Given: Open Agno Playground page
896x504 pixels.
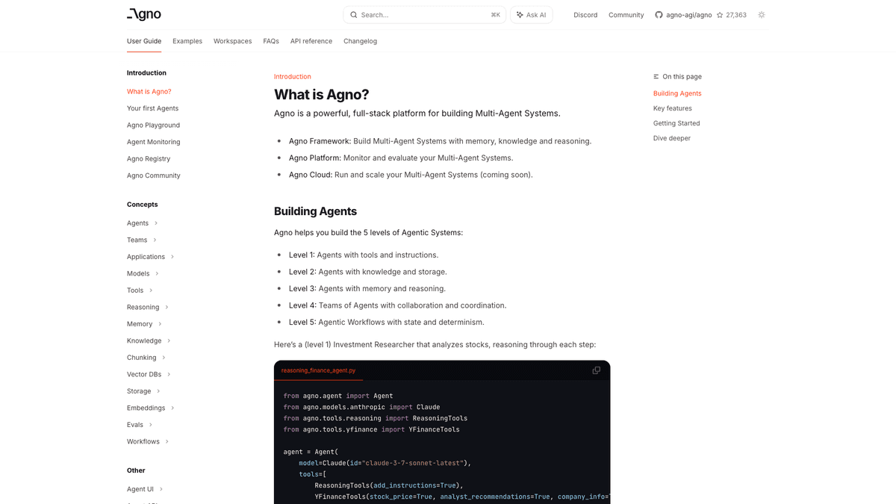Looking at the screenshot, I should pyautogui.click(x=153, y=125).
